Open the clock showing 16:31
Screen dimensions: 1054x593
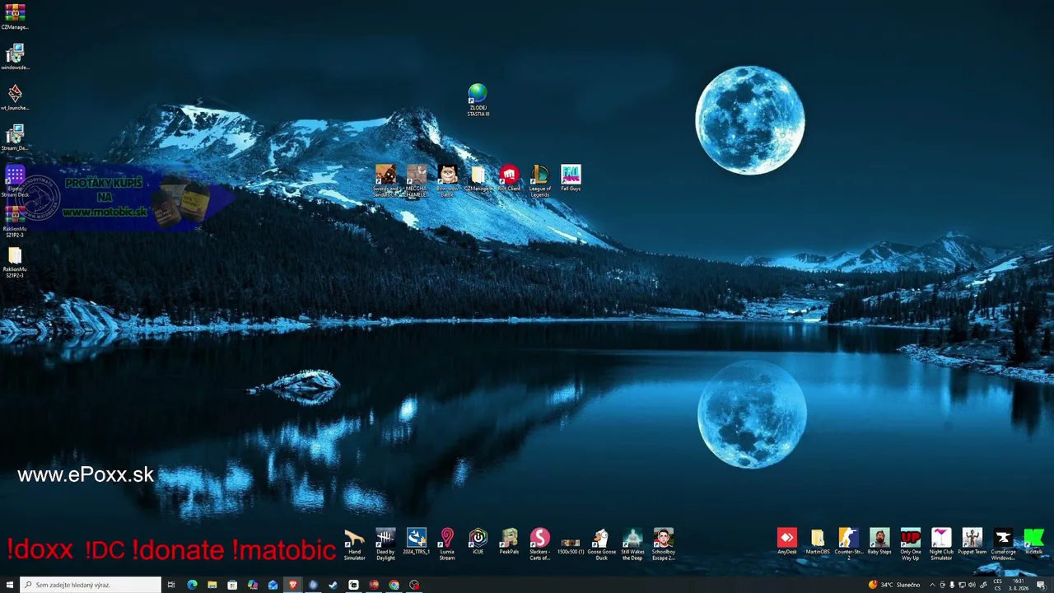(x=1019, y=585)
